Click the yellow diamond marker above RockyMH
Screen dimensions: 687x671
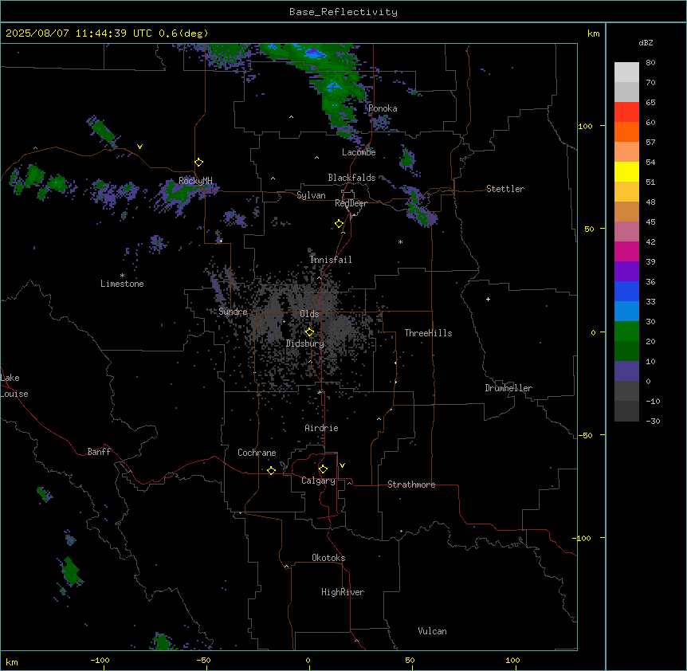pyautogui.click(x=198, y=163)
